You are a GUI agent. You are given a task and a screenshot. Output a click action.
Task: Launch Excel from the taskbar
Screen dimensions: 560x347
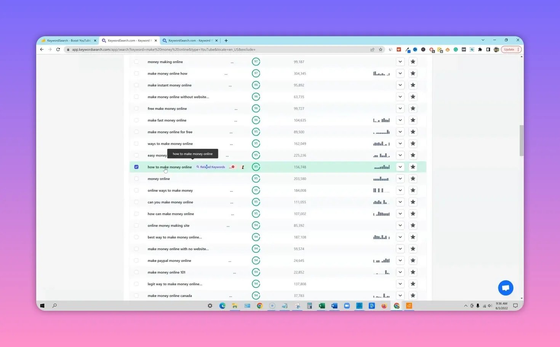(x=321, y=305)
